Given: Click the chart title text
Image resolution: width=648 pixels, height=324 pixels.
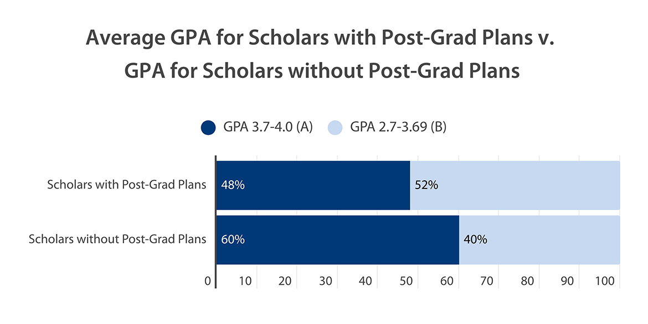Looking at the screenshot, I should coord(320,54).
